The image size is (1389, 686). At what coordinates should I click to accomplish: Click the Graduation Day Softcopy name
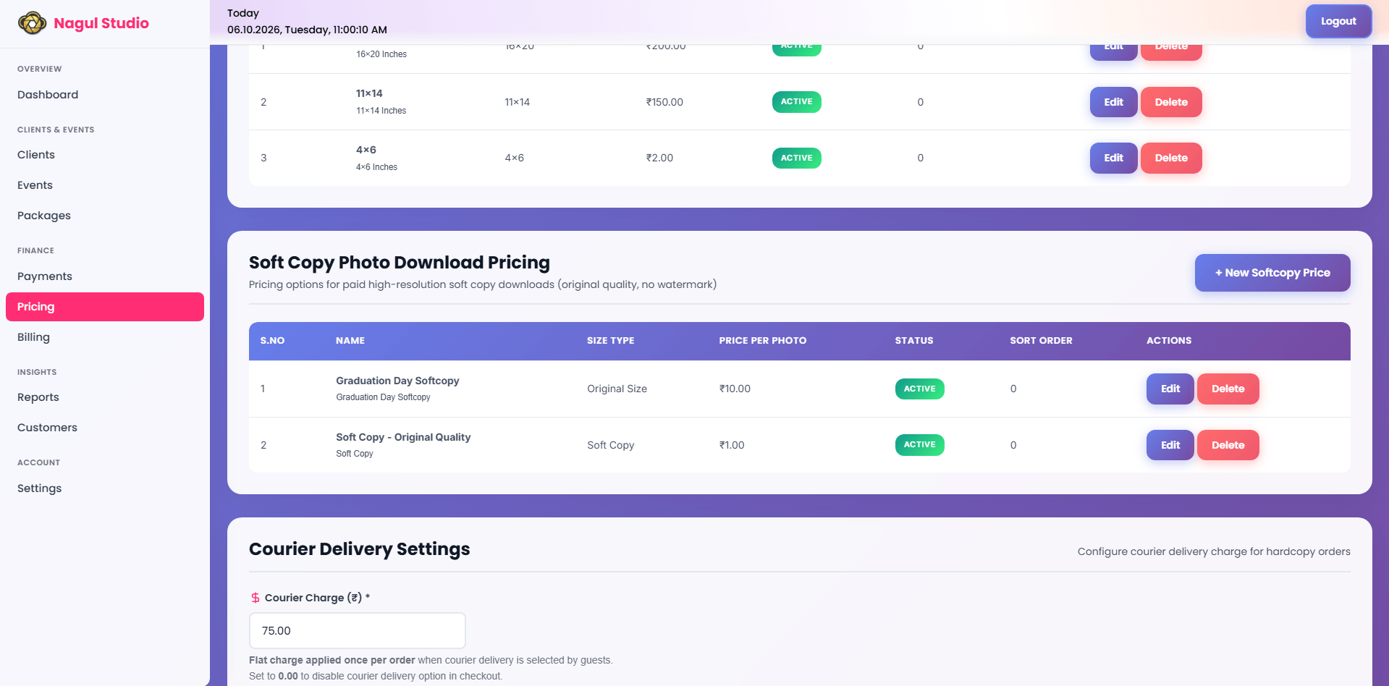397,381
